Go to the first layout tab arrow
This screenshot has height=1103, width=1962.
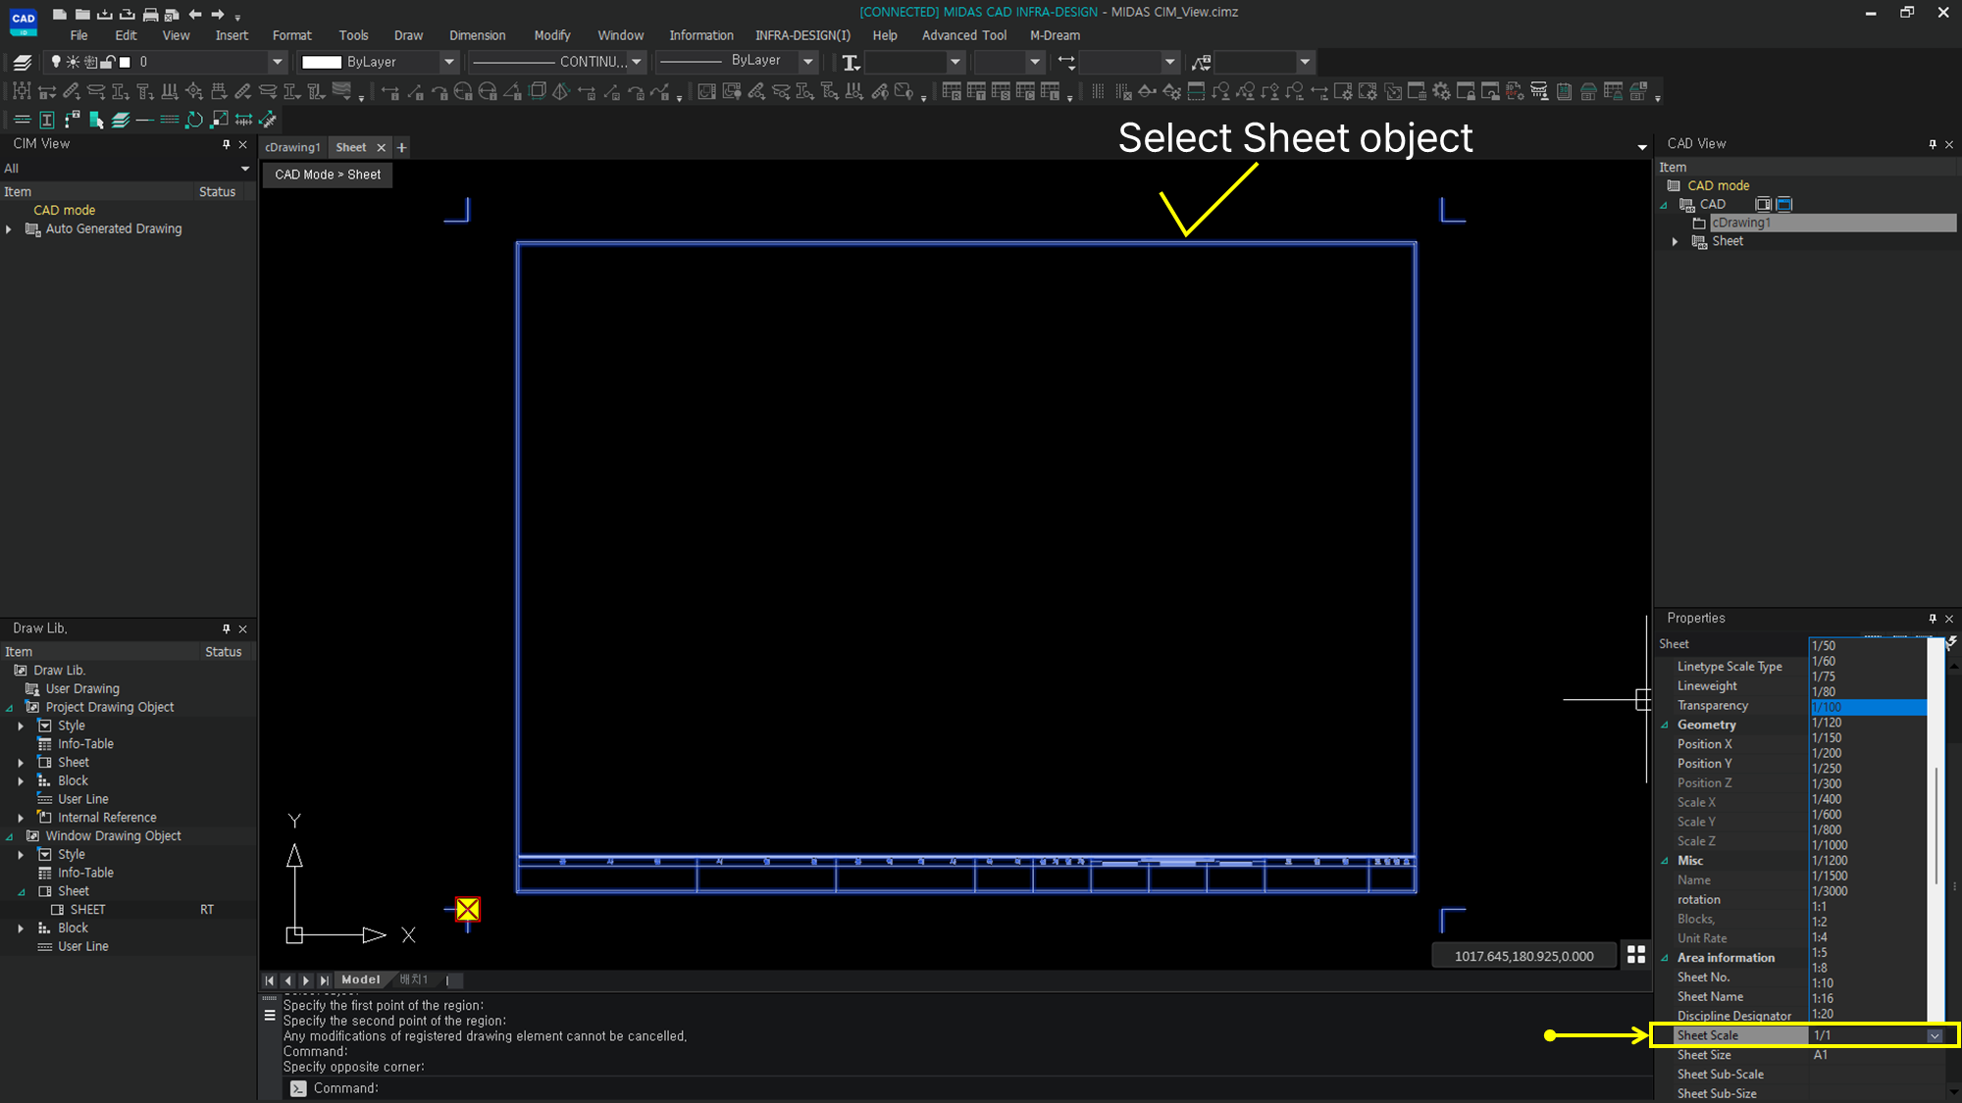270,979
